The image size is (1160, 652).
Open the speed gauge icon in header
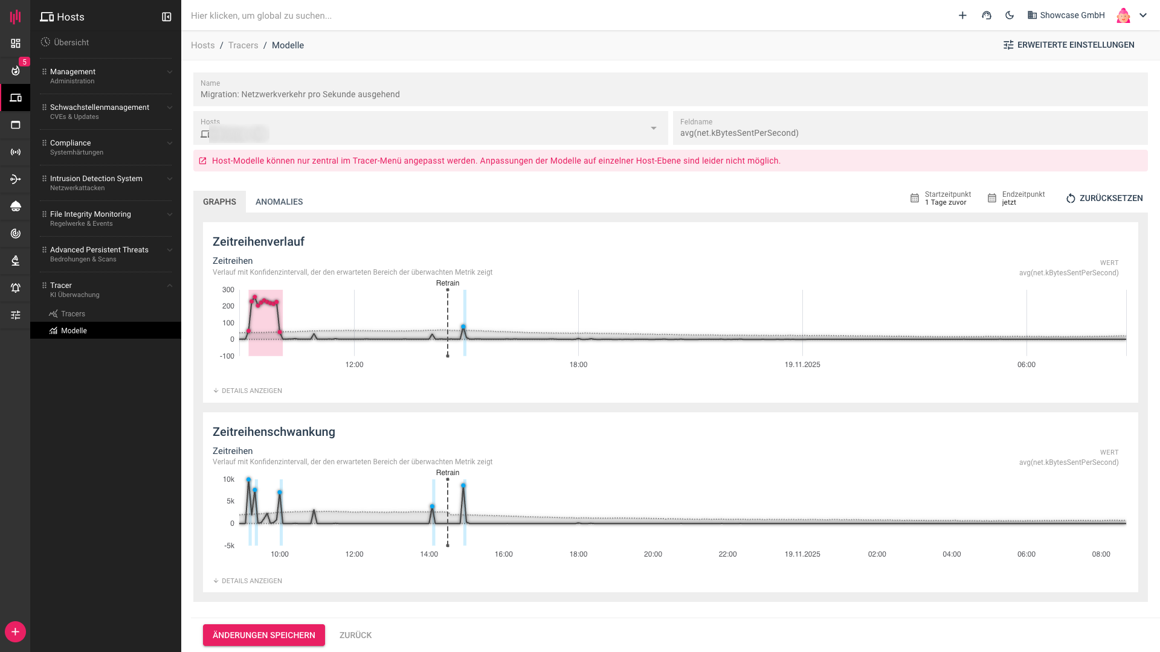(987, 16)
